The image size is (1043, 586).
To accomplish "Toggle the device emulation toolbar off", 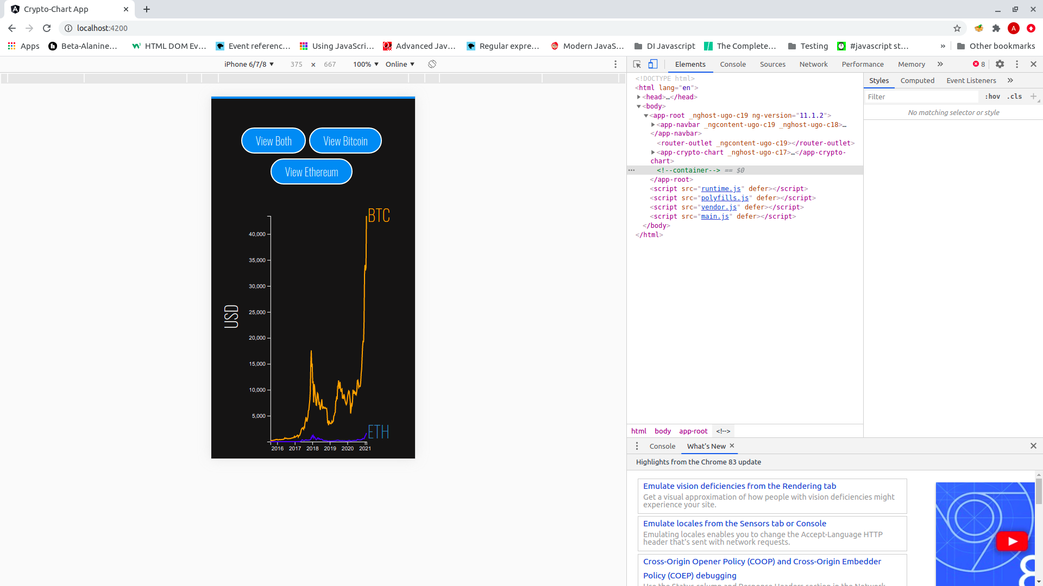I will 653,64.
